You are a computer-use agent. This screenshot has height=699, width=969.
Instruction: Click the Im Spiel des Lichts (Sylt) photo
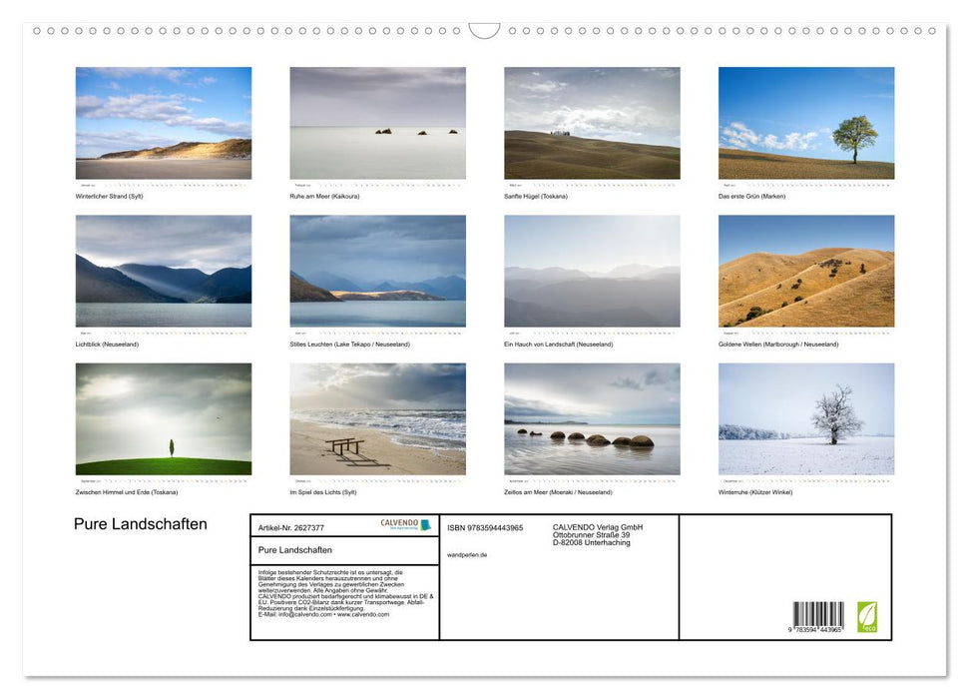[x=377, y=418]
